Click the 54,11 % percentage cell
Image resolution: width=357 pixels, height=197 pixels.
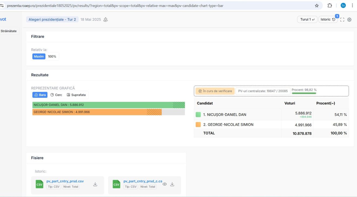341,115
